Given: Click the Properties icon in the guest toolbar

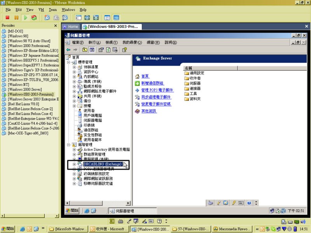Looking at the screenshot, I should (101, 50).
